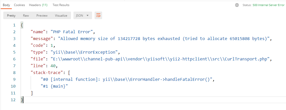Image resolution: width=286 pixels, height=110 pixels.
Task: Click the handleFatalError() stack trace entry
Action: click(128, 80)
